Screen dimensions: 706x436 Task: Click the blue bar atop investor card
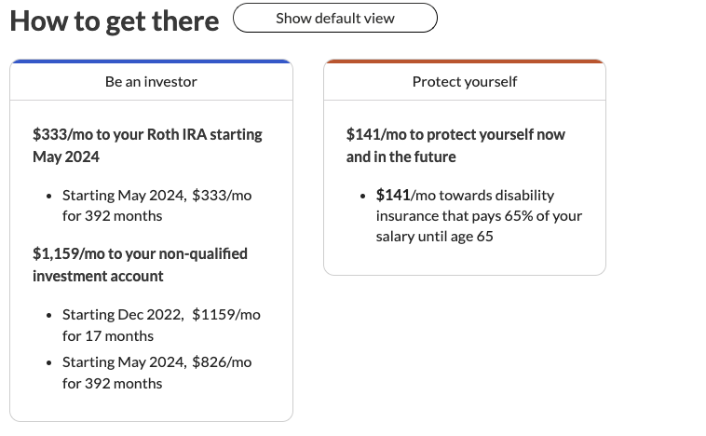click(x=151, y=61)
